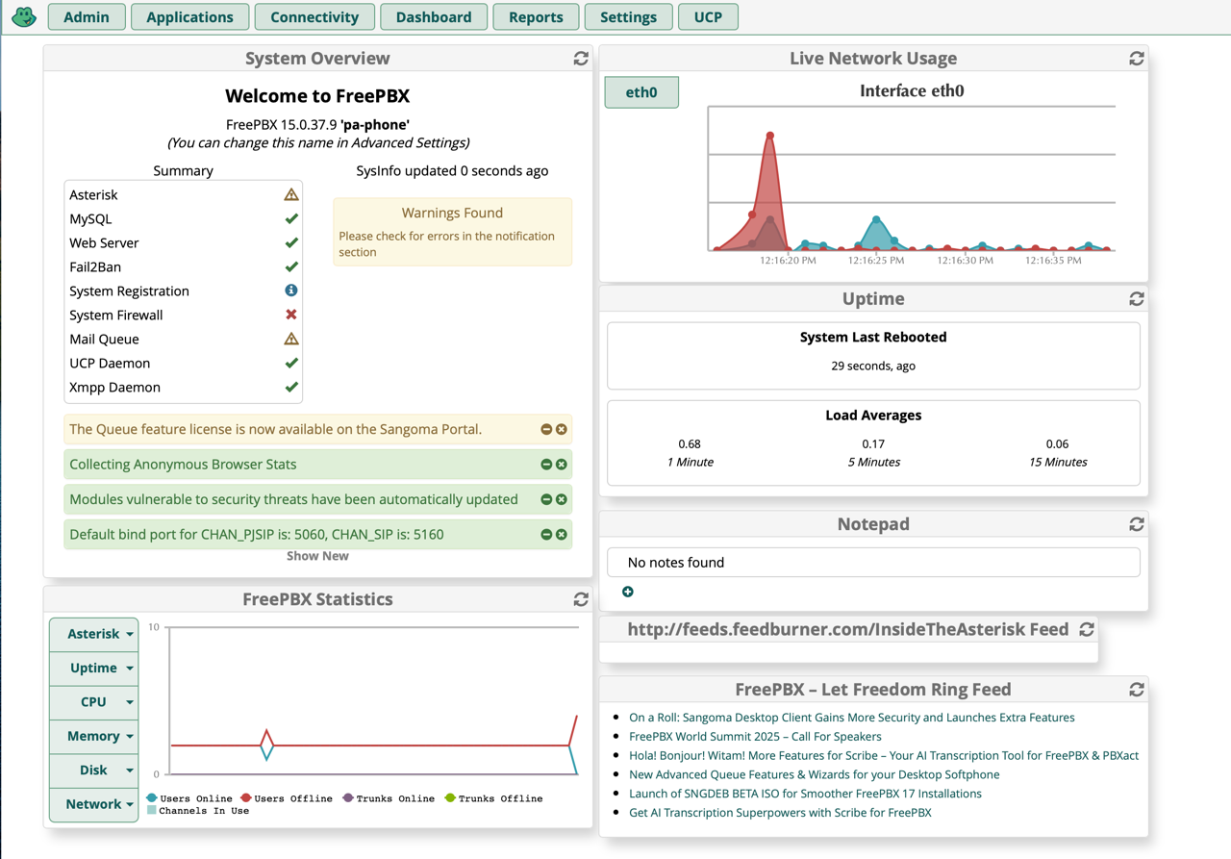Toggle Channels In Use legend swatch
1231x859 pixels.
[152, 811]
